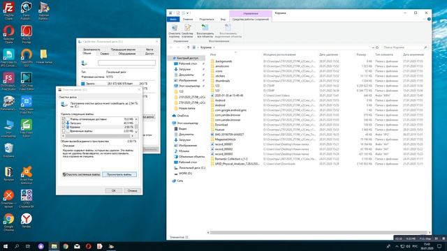The image size is (447, 251).
Task: Open Yandex browser desktop shortcut
Action: pos(27,221)
